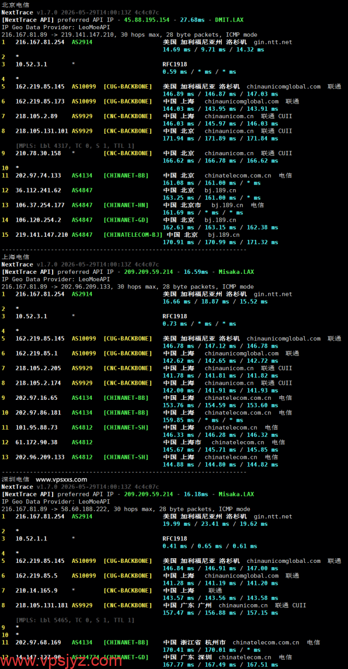Click the DMIT.LAX node label
Screen dimensions: 348x669
[229, 20]
